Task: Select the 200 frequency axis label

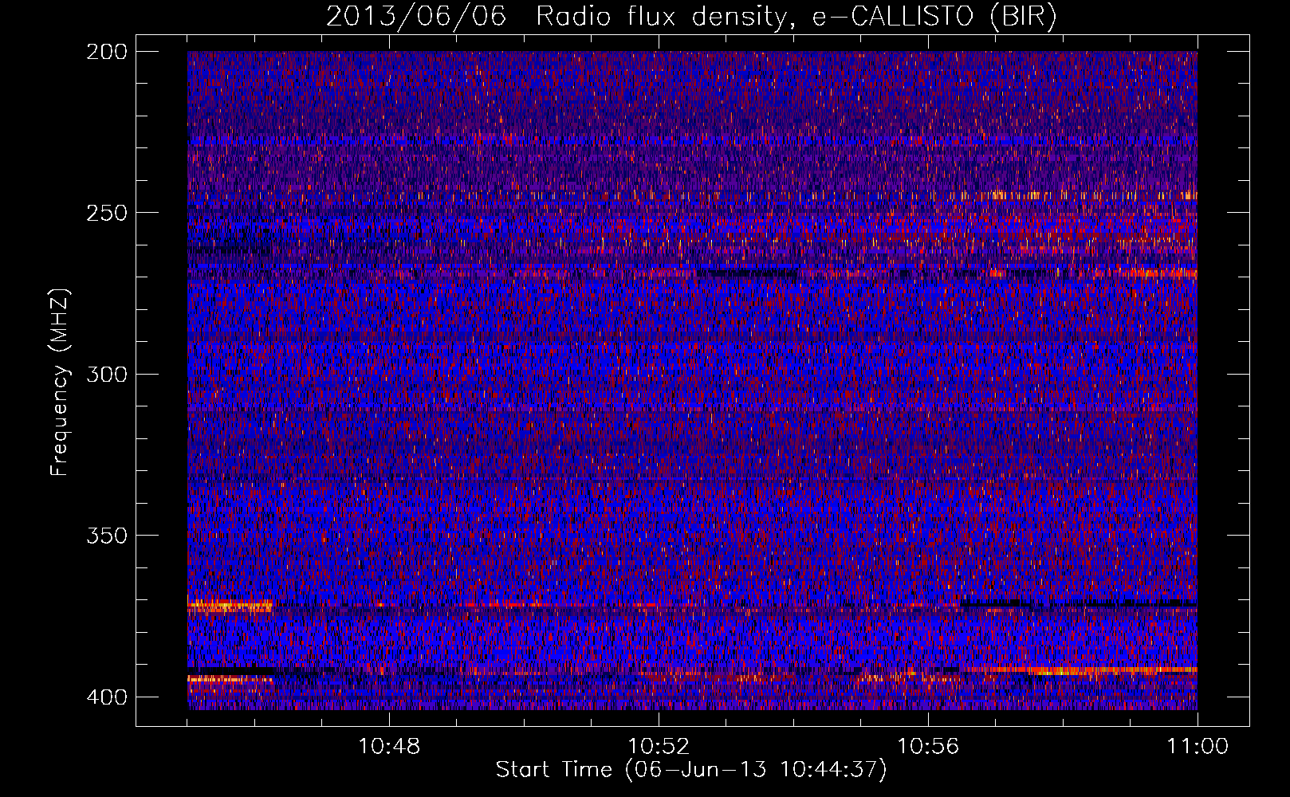Action: coord(106,52)
